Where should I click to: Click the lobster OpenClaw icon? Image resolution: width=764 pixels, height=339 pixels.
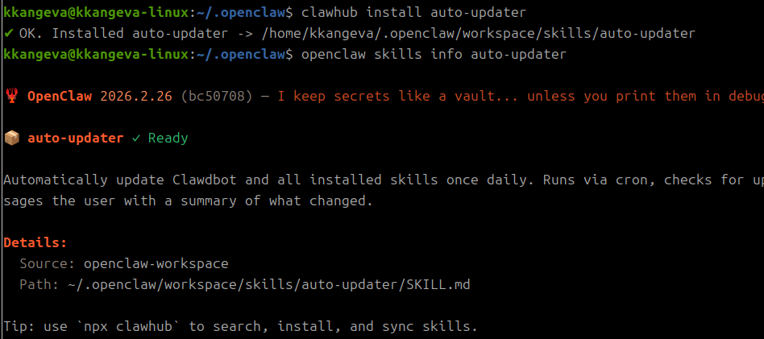pos(10,97)
